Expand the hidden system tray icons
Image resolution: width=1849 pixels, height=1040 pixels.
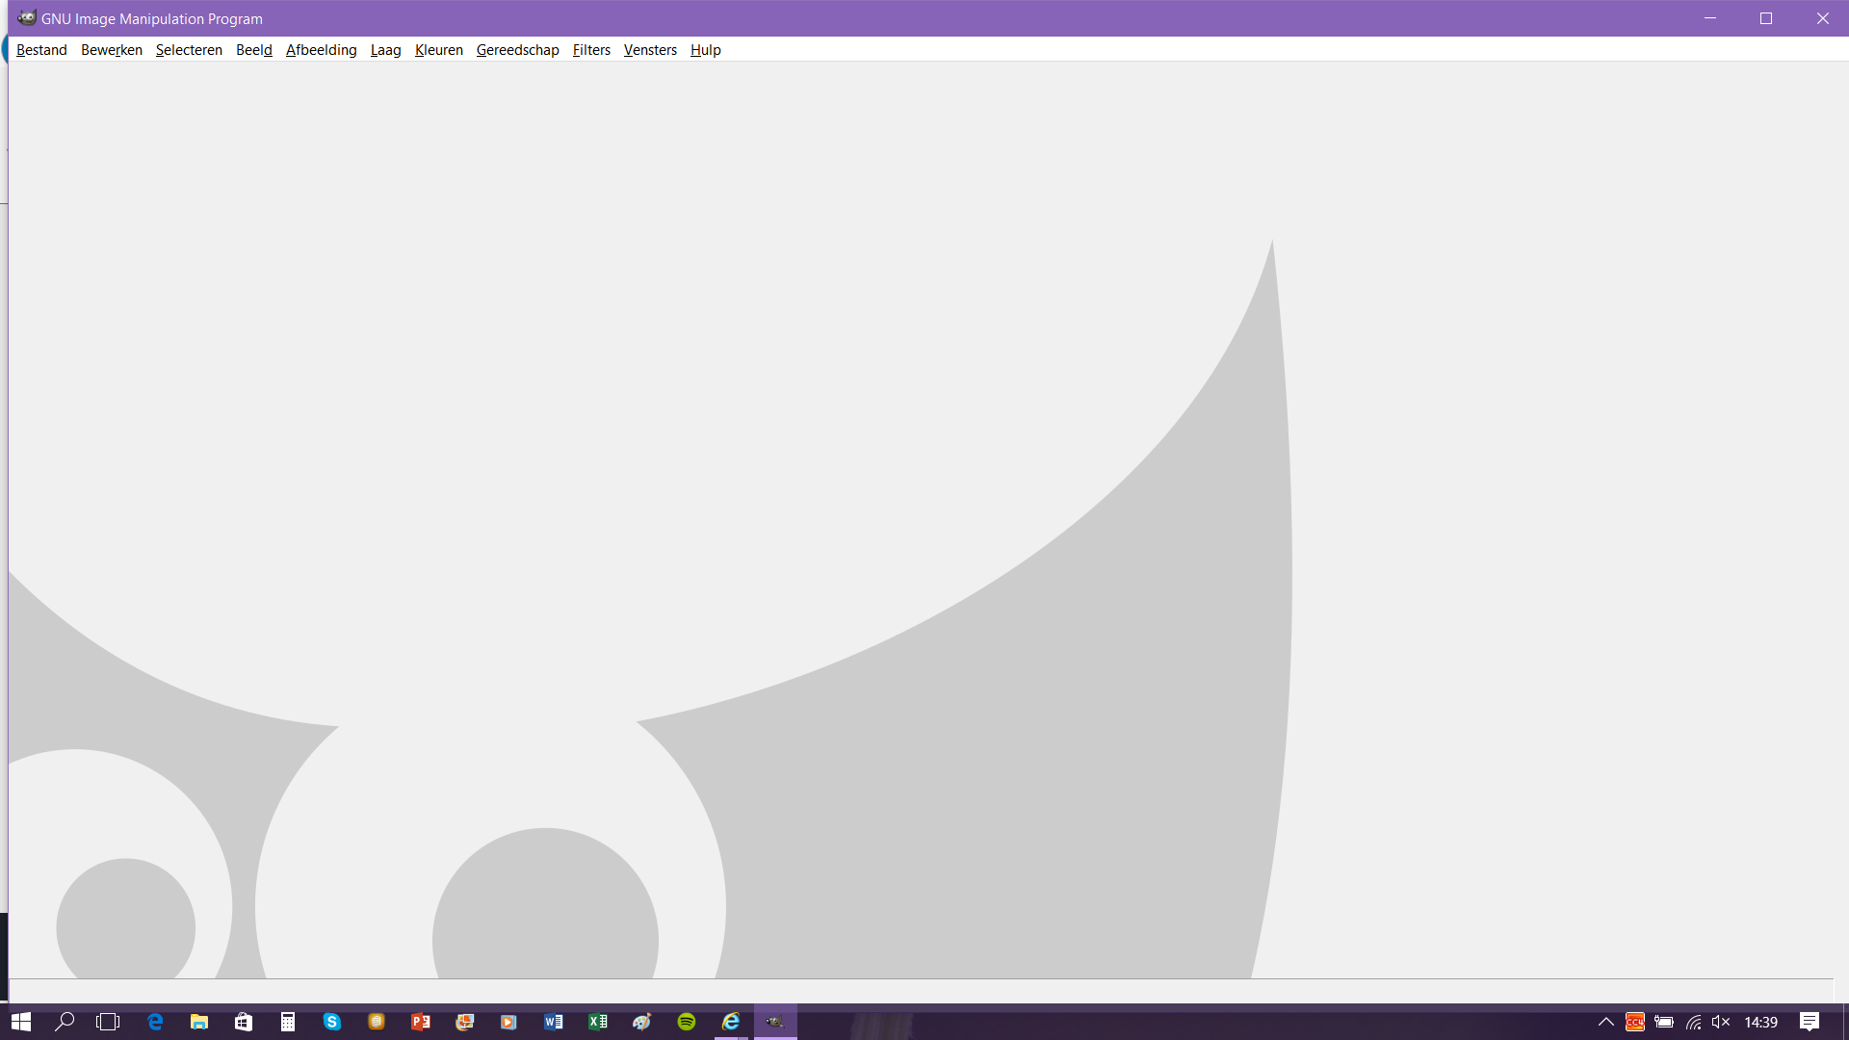[x=1605, y=1022]
